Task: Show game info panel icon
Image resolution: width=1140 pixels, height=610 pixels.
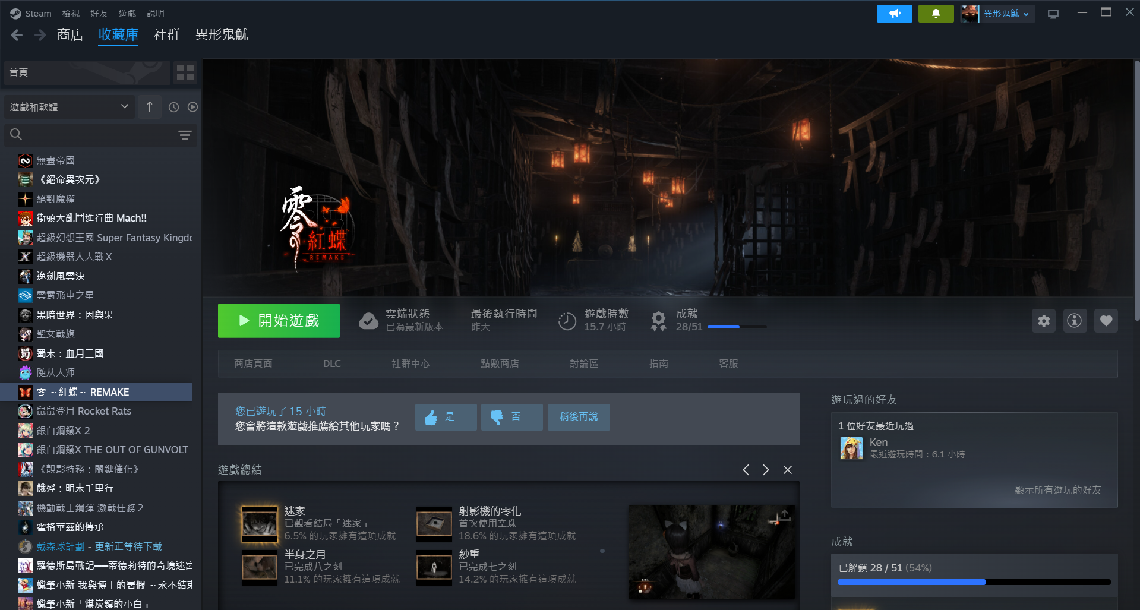Action: [x=1075, y=321]
